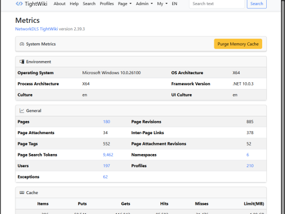The image size is (285, 214).
Task: Click the version 2.39.3 text
Action: point(72,29)
